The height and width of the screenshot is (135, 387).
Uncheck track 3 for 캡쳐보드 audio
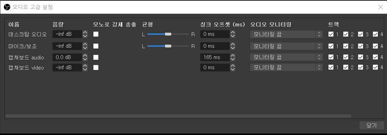(x=360, y=57)
